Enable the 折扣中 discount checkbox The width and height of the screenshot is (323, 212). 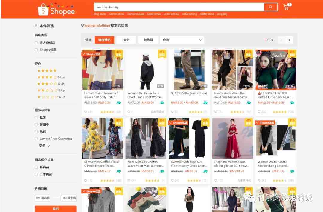pyautogui.click(x=36, y=125)
